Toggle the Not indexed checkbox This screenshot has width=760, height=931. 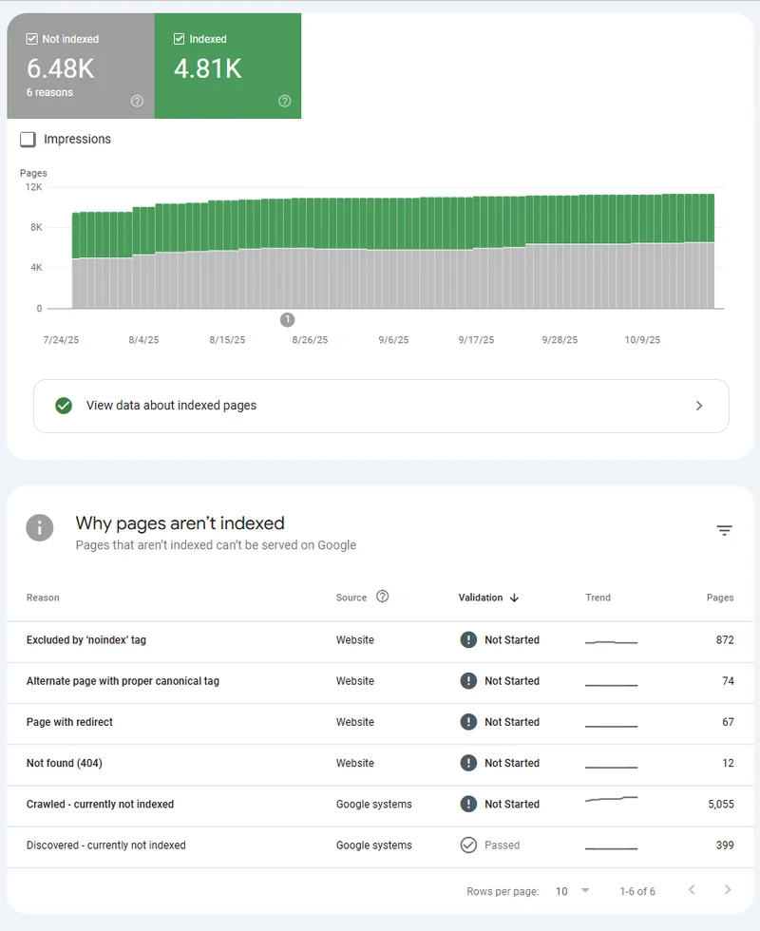click(x=31, y=39)
